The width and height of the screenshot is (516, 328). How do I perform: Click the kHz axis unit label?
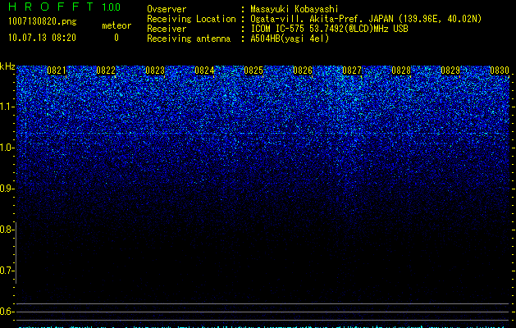tap(7, 66)
